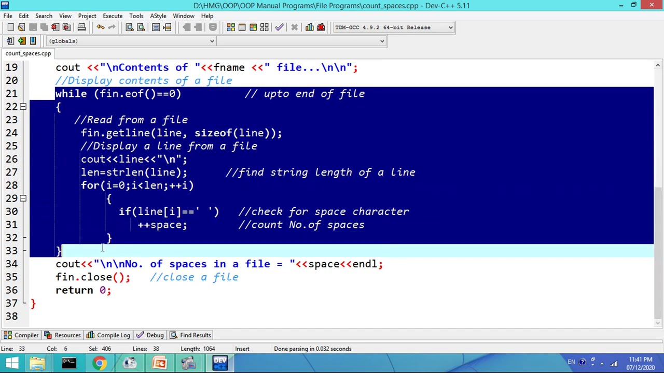Click the Replace magnifier icon
Viewport: 664px width, 373px height.
click(x=141, y=27)
